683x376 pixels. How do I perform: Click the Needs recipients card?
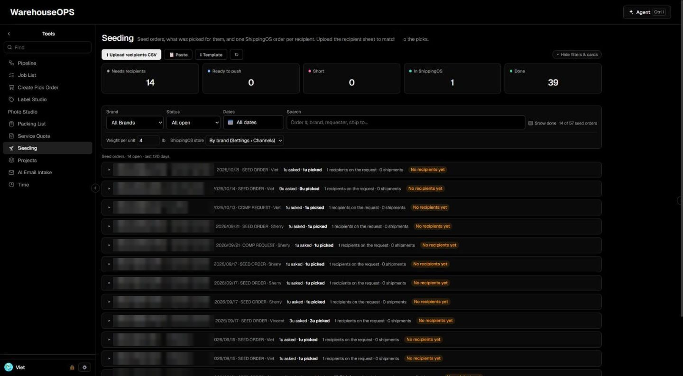[x=150, y=78]
